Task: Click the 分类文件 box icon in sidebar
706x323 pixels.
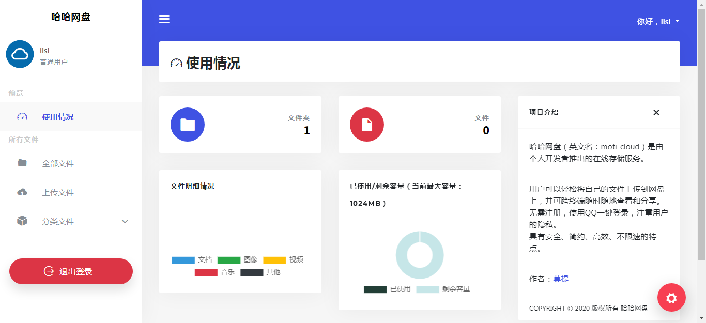Action: pos(22,221)
